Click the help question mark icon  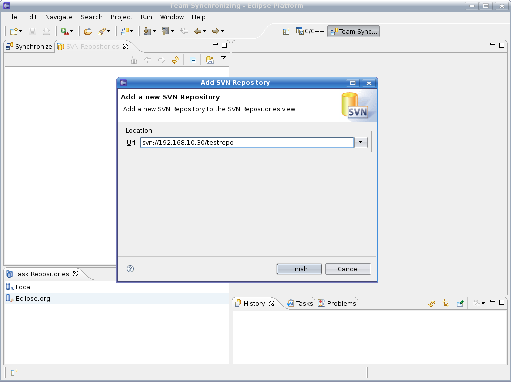[x=130, y=269]
